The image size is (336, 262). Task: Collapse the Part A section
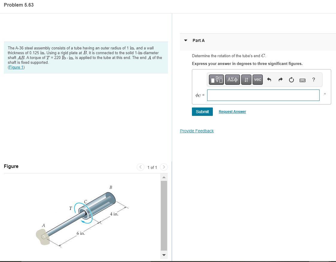point(186,40)
